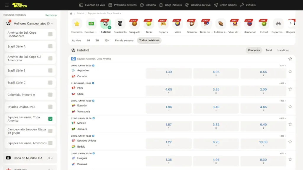
Task: Click the right arrow to show more sports
Action: [291, 23]
